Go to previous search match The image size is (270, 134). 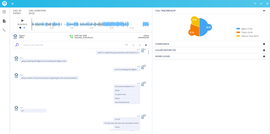(133, 45)
